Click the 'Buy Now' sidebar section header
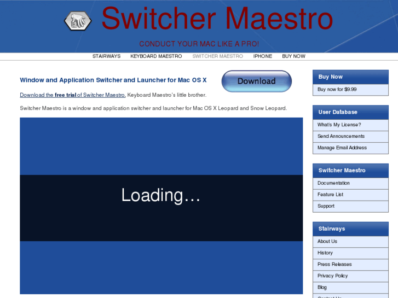This screenshot has width=398, height=298. (x=350, y=77)
